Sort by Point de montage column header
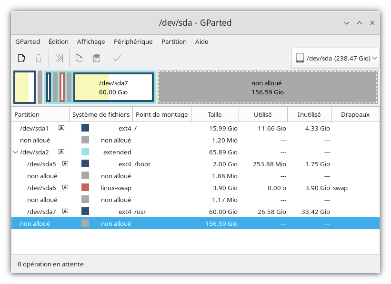The height and width of the screenshot is (284, 391). [162, 114]
